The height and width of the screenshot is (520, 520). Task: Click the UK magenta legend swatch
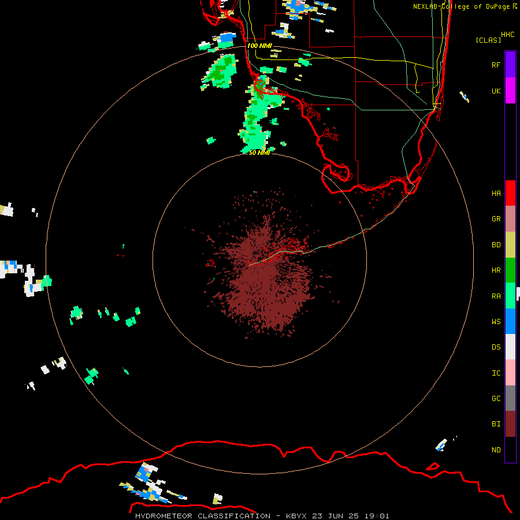[x=510, y=91]
